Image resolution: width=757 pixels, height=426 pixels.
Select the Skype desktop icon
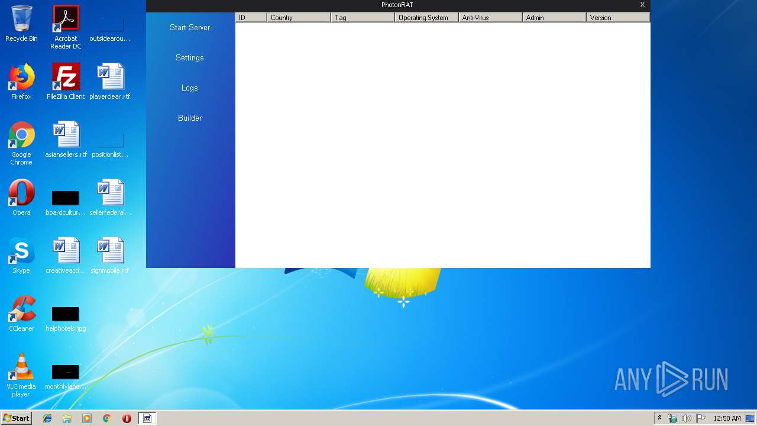click(x=21, y=256)
